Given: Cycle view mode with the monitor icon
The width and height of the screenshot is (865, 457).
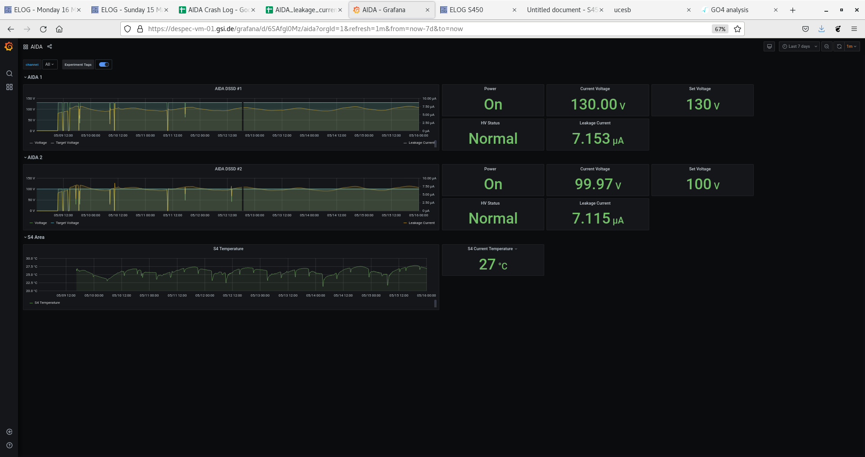Looking at the screenshot, I should [769, 46].
